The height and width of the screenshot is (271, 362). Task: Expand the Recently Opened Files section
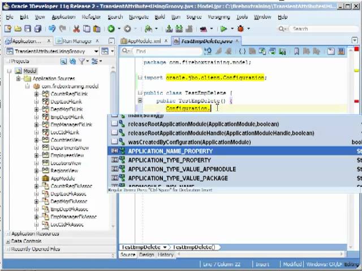click(x=8, y=249)
